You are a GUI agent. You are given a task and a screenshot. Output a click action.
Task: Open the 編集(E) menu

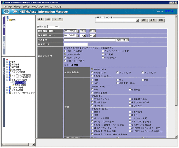tap(17, 7)
